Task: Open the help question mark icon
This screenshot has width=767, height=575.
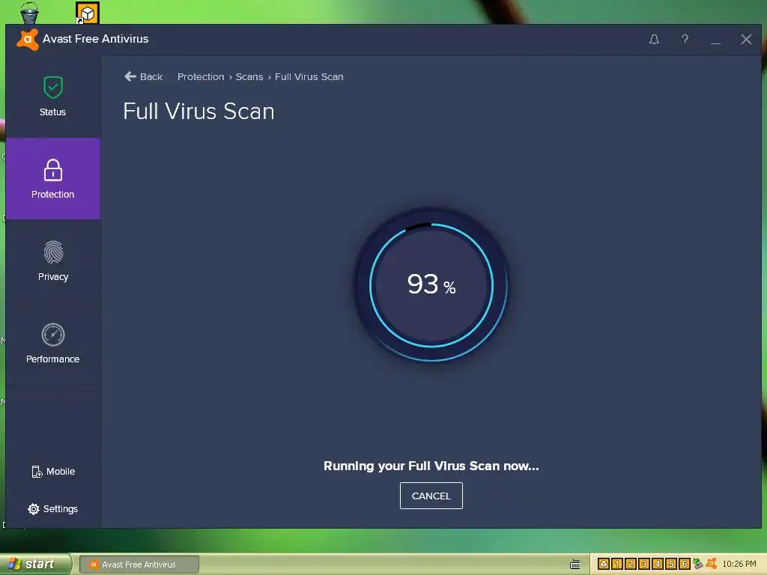Action: [x=685, y=39]
